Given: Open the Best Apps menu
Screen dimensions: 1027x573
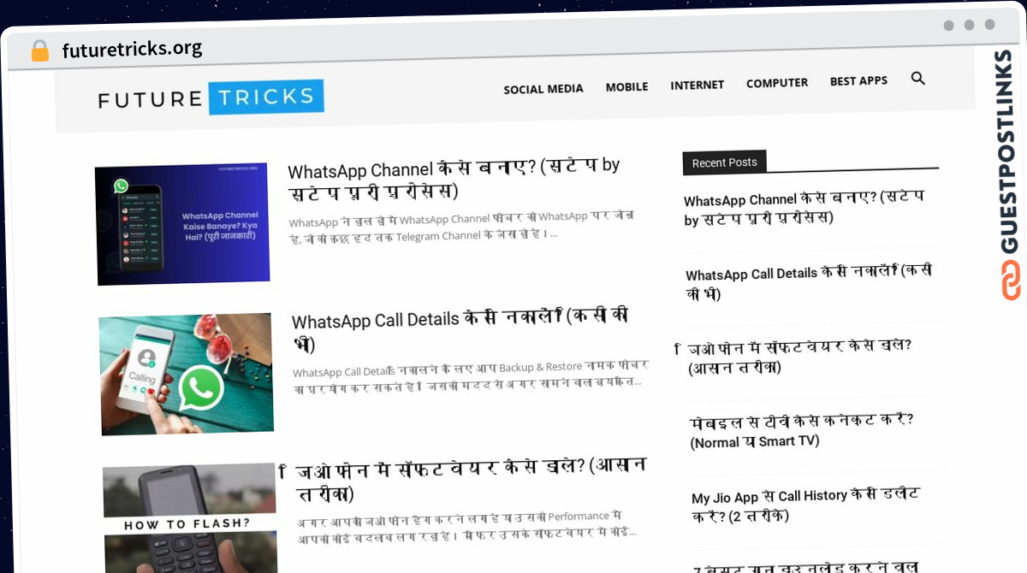Looking at the screenshot, I should tap(858, 80).
